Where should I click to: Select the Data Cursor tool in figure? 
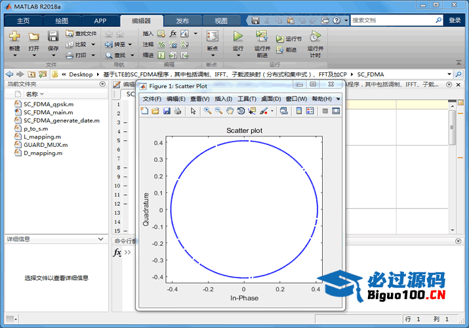point(252,112)
